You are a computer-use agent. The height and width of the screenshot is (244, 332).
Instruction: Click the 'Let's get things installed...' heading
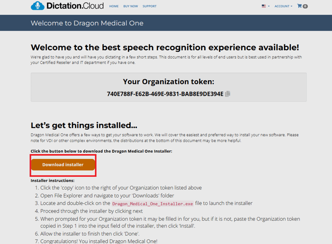pos(84,125)
